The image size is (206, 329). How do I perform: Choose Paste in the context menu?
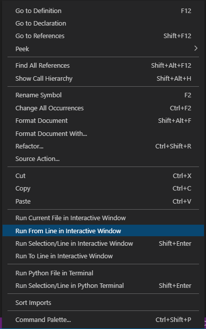point(103,202)
